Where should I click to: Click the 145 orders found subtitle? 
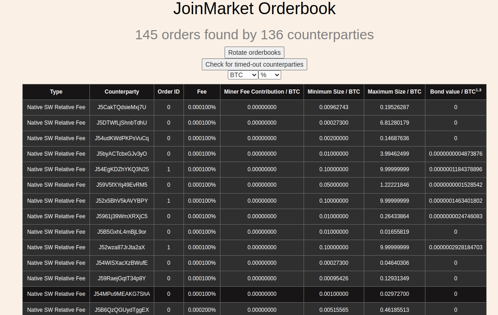254,35
